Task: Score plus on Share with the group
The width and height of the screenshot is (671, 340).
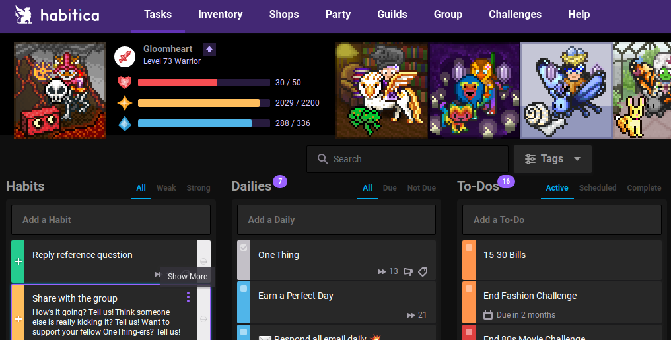Action: (x=18, y=319)
